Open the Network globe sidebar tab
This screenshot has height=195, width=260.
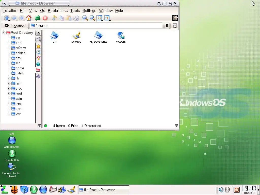tap(38, 64)
